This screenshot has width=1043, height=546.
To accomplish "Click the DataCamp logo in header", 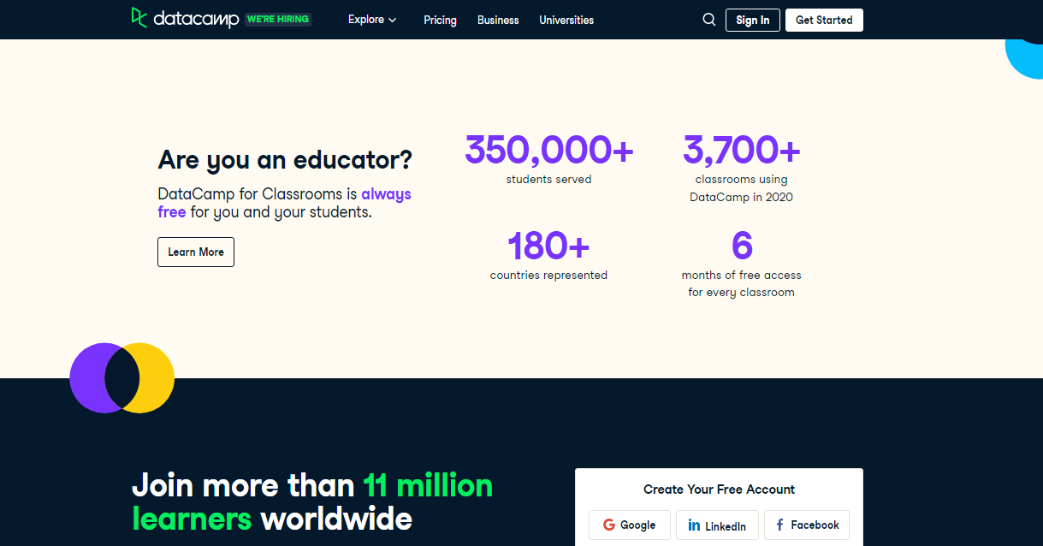I will (185, 19).
